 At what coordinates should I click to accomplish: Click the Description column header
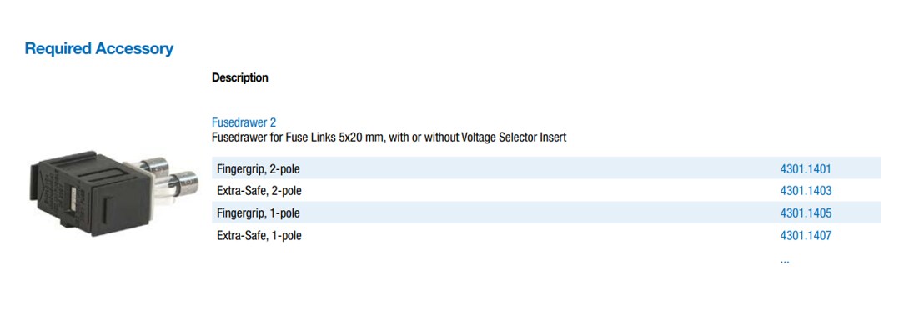point(239,77)
